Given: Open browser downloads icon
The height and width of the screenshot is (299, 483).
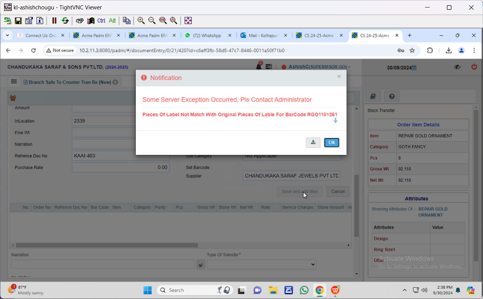Looking at the screenshot, I should click(448, 50).
